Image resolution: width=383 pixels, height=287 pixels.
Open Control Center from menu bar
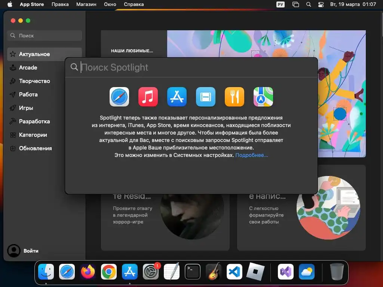(x=321, y=4)
